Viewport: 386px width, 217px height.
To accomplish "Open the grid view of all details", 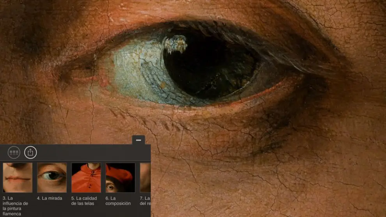I will coord(14,153).
